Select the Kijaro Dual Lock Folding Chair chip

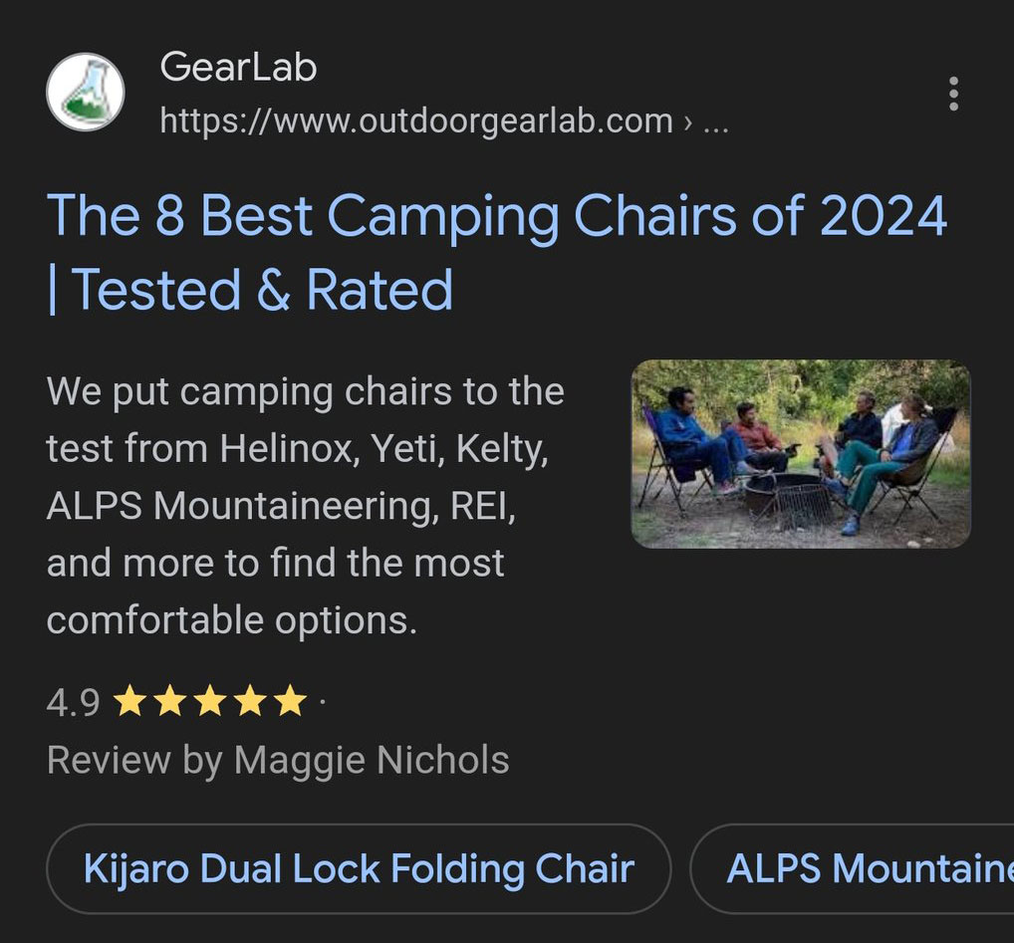[359, 868]
